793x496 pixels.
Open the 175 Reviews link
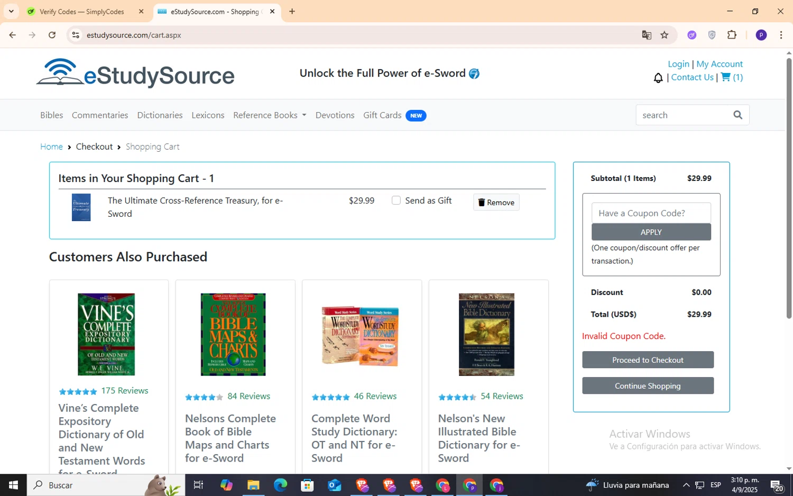pyautogui.click(x=125, y=390)
